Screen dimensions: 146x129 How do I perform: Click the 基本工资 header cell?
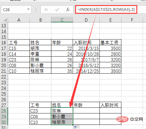(x=110, y=43)
